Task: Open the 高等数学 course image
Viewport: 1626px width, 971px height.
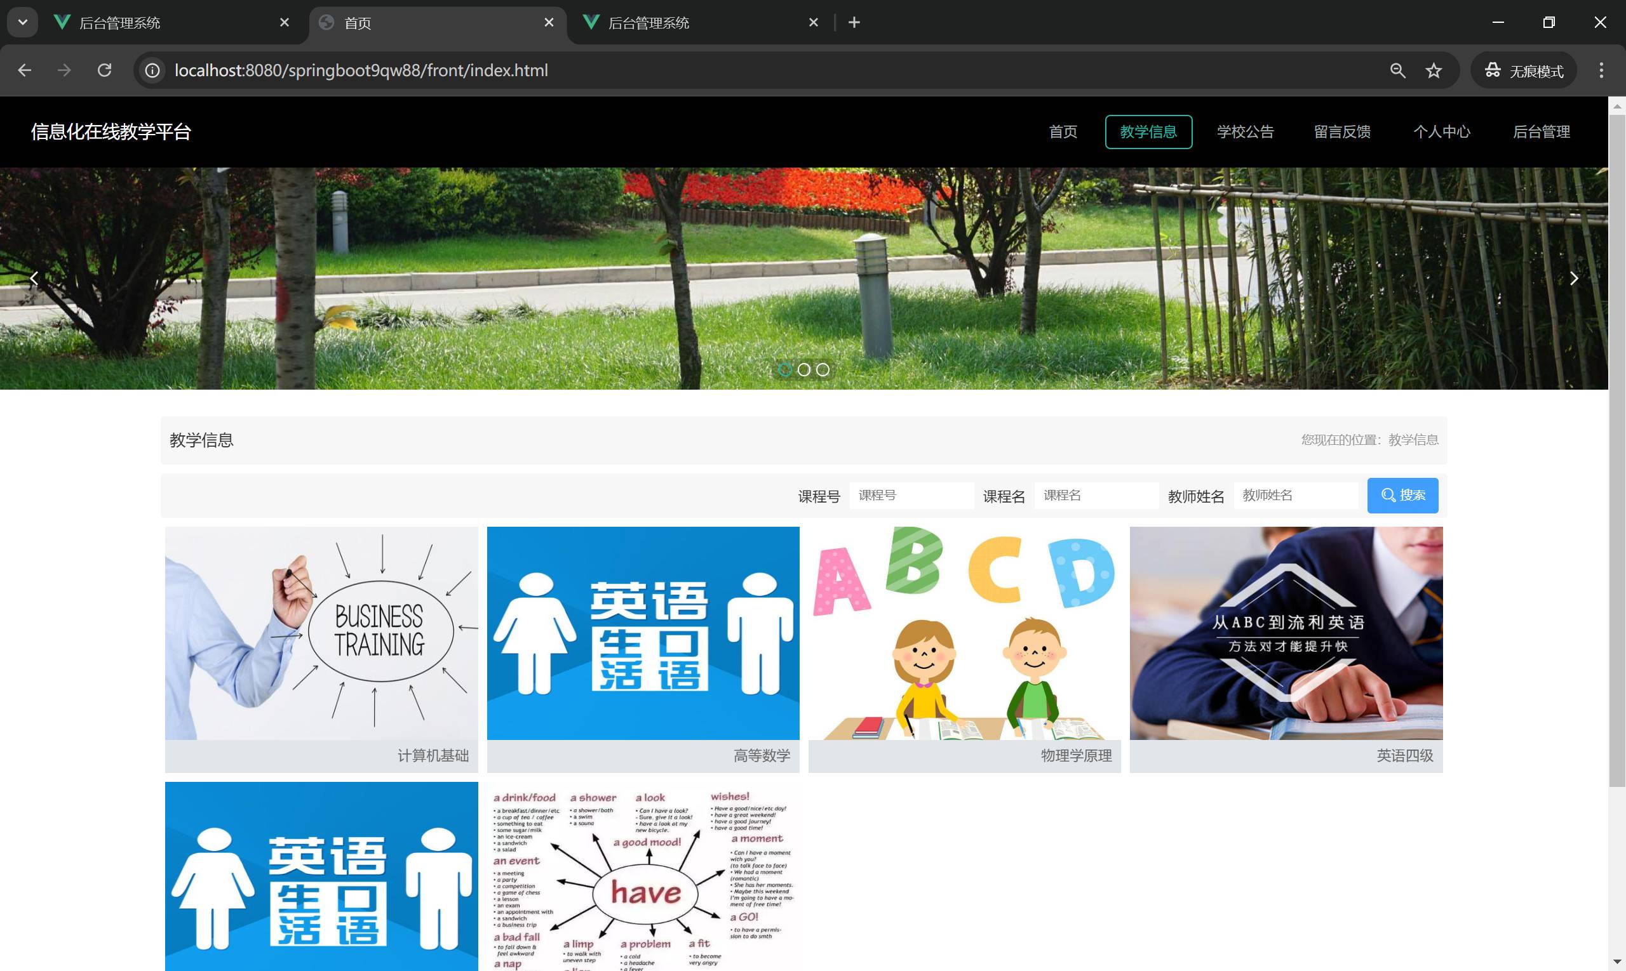Action: click(x=643, y=633)
